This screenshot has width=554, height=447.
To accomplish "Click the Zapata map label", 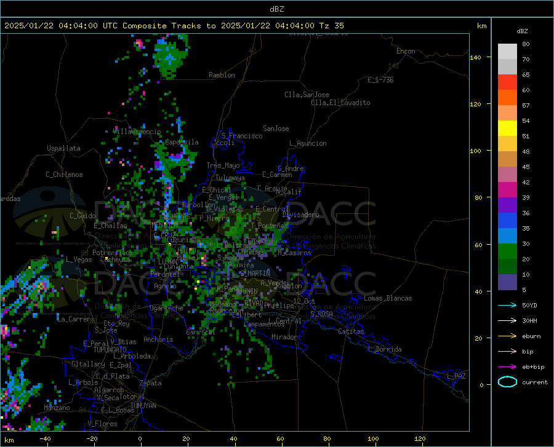I will (151, 383).
